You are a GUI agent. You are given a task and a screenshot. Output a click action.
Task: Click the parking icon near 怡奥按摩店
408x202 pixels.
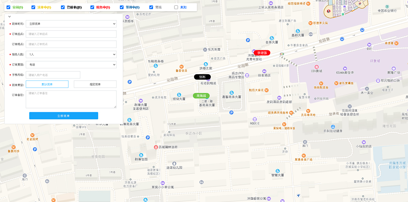tap(148, 138)
